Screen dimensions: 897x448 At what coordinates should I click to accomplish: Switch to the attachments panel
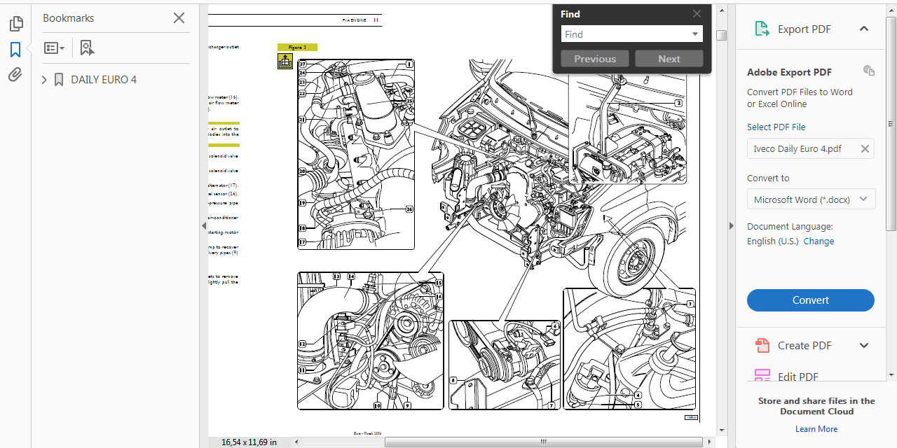[x=15, y=74]
